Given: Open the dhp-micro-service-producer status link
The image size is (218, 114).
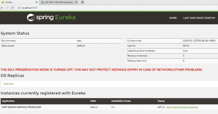Looking at the screenshot, I should pyautogui.click(x=182, y=107).
